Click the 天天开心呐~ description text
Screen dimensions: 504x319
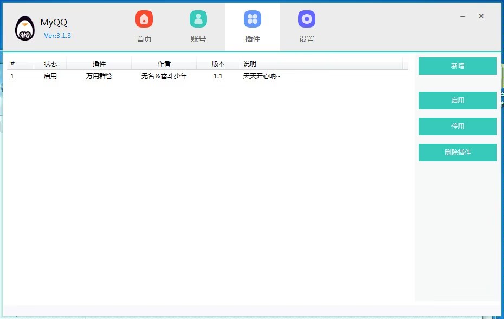pyautogui.click(x=261, y=76)
